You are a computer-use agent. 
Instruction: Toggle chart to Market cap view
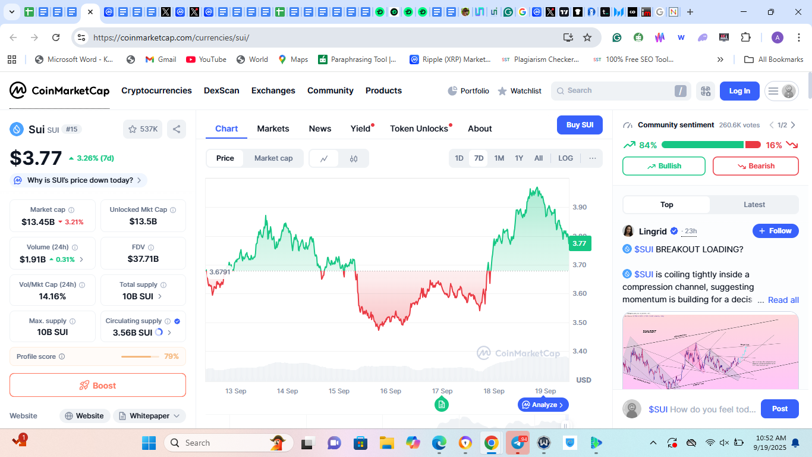(x=273, y=158)
